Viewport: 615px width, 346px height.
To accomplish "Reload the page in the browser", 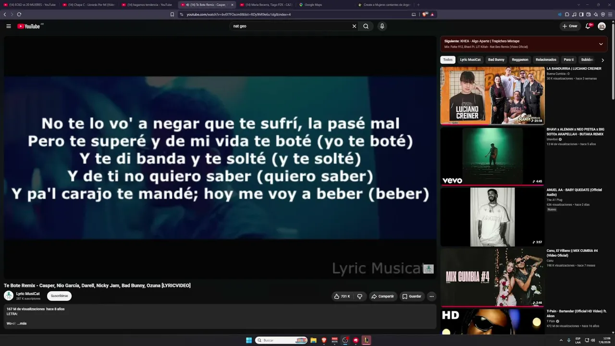I will click(x=19, y=14).
